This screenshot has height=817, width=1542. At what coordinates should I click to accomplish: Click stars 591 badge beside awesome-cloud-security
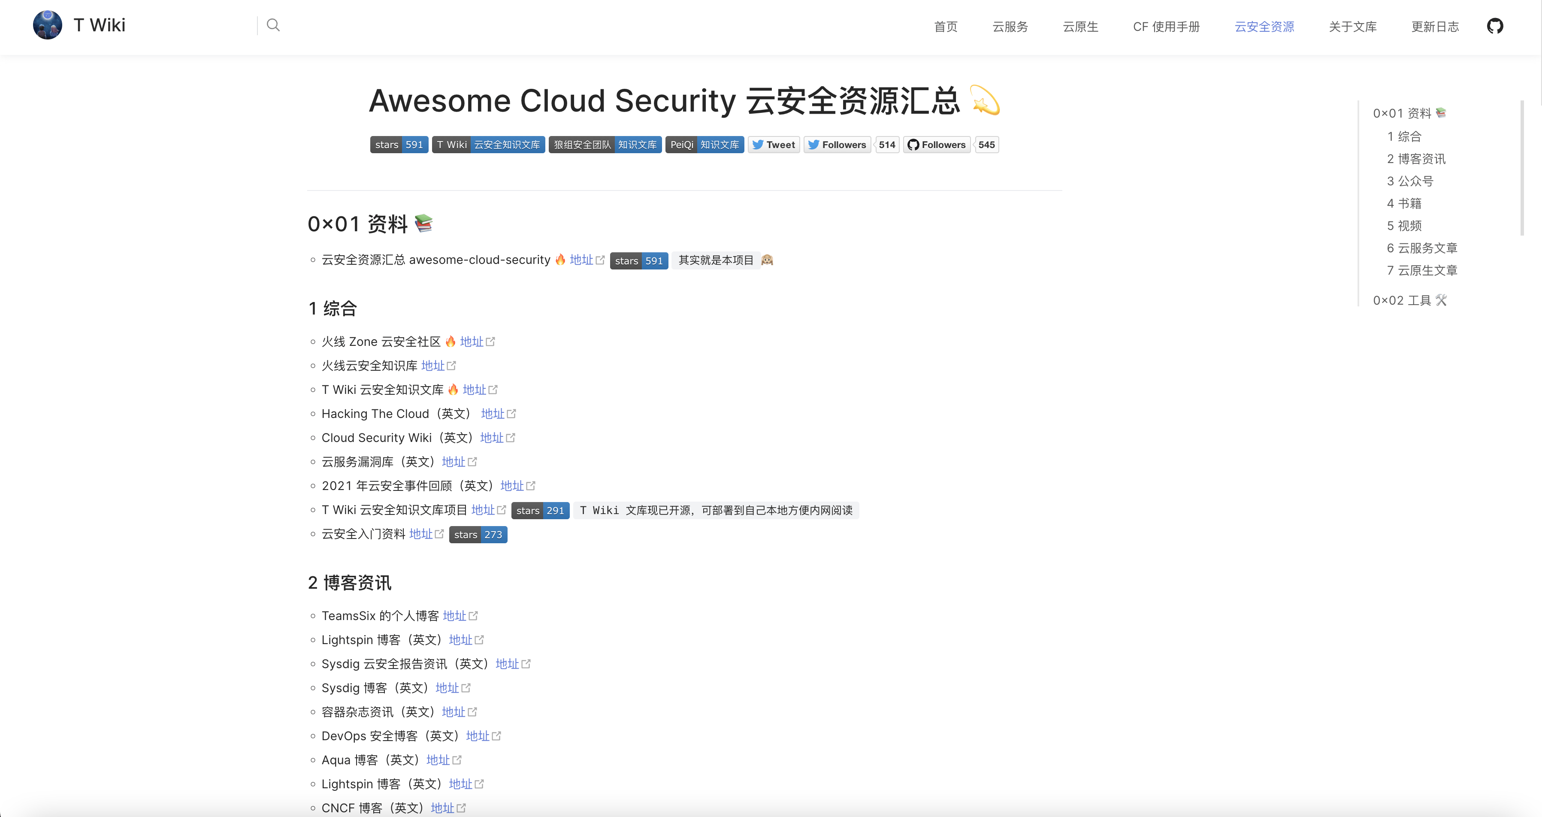coord(639,261)
